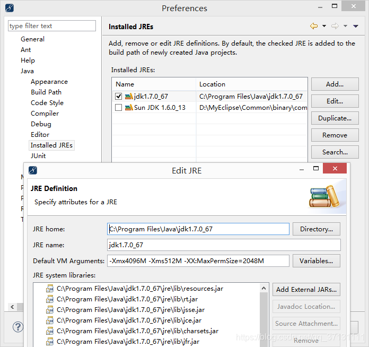The image size is (369, 347).
Task: Click the Search... button
Action: tap(335, 152)
